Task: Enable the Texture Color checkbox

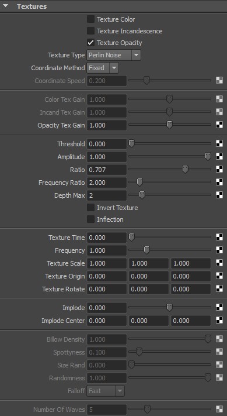Action: pyautogui.click(x=91, y=19)
